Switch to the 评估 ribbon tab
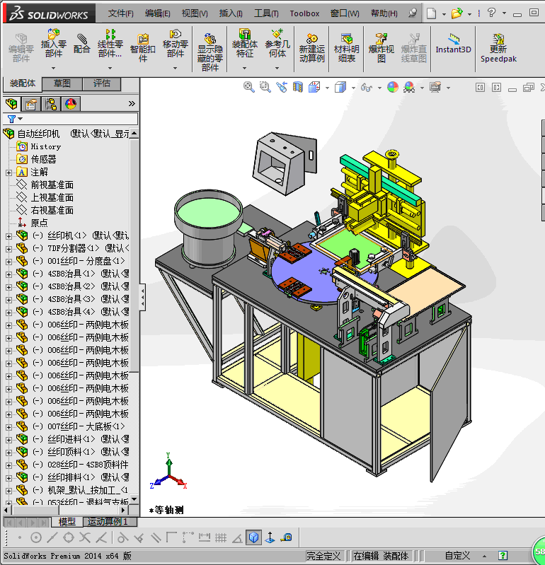Image resolution: width=545 pixels, height=565 pixels. [102, 83]
